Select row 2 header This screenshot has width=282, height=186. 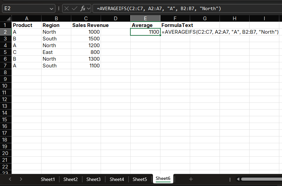(x=6, y=32)
